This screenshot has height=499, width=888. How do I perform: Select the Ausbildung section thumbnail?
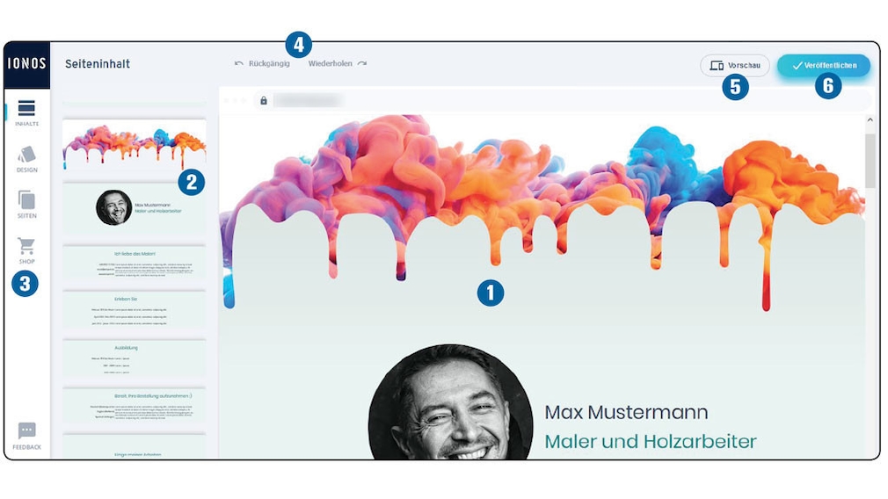[134, 357]
